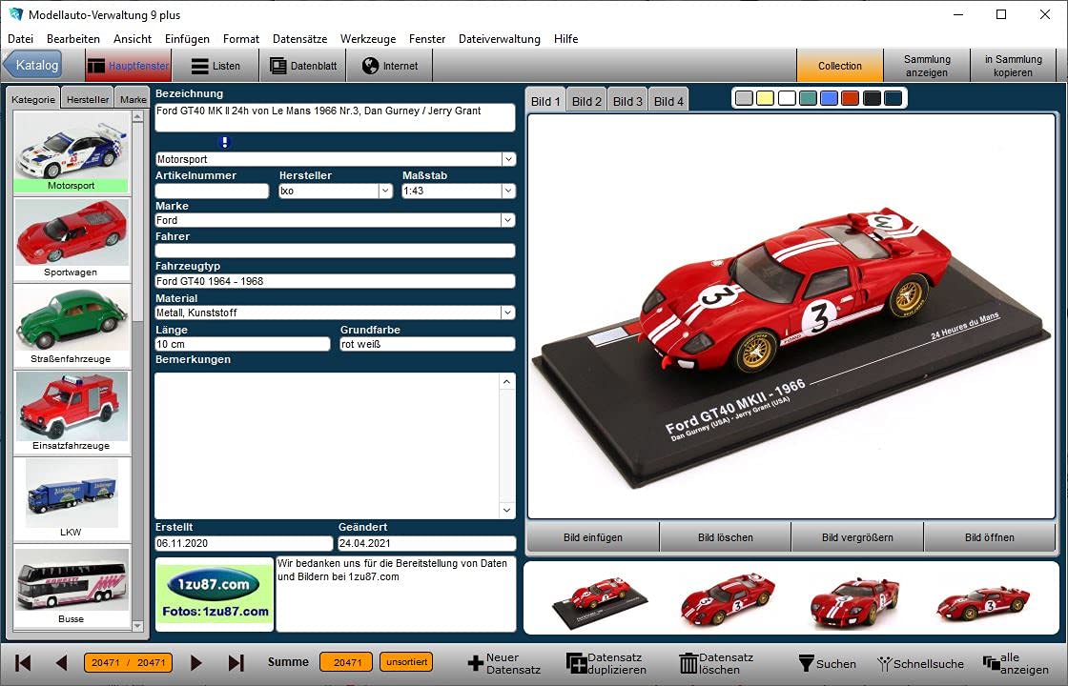The width and height of the screenshot is (1068, 686).
Task: Switch to the Bild 3 tab
Action: (x=627, y=101)
